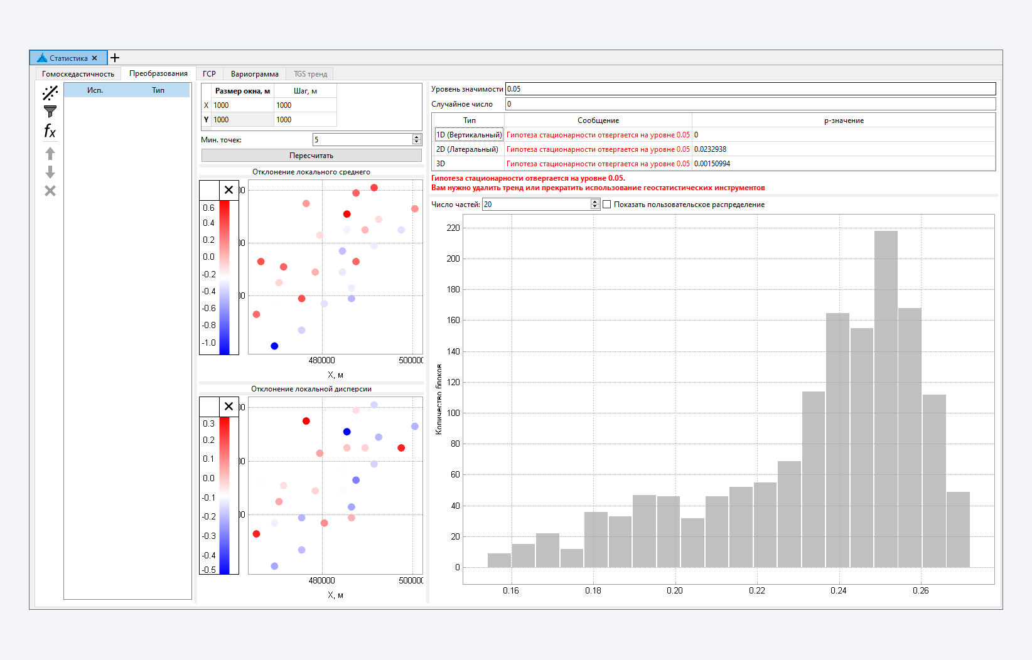Add new tab with plus icon
Screen dimensions: 1032x660
115,58
